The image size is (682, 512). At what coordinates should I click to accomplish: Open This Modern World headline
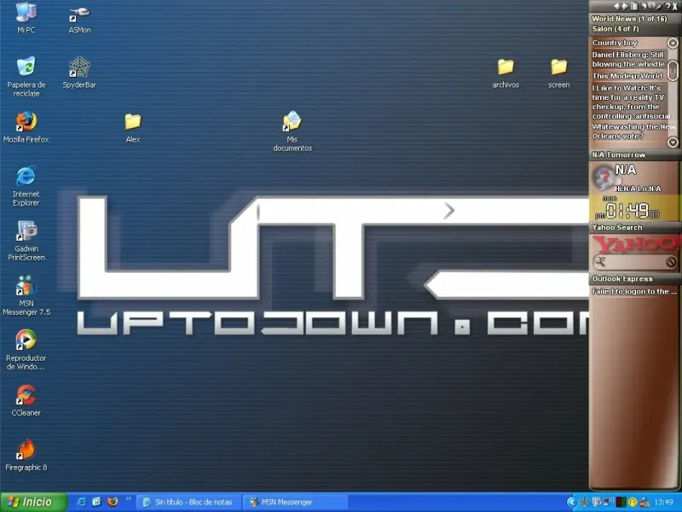click(x=627, y=76)
